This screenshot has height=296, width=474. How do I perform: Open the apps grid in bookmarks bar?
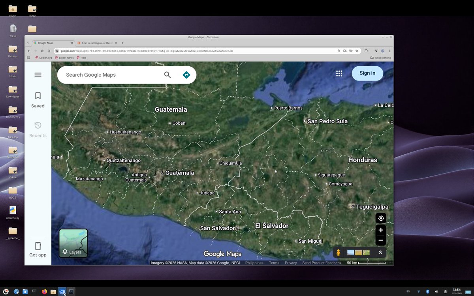pyautogui.click(x=28, y=58)
